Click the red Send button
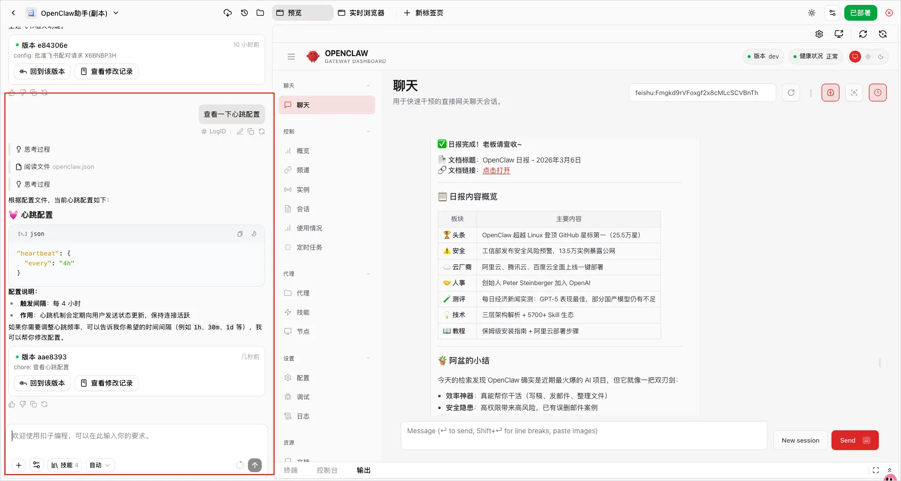901x481 pixels. coord(855,440)
